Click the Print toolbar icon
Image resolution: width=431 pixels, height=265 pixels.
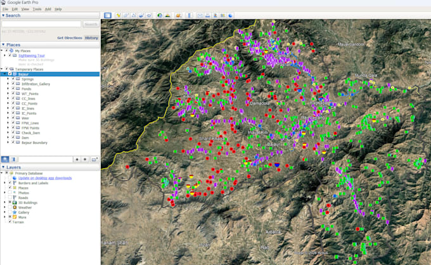point(207,15)
